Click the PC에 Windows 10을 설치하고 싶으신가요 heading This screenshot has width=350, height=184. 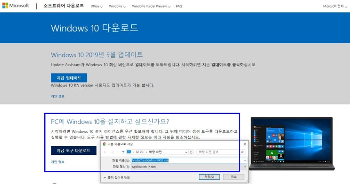coord(110,122)
